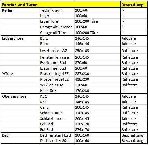
Task: Click the WC/Schleuse cell
Action: pos(57,85)
